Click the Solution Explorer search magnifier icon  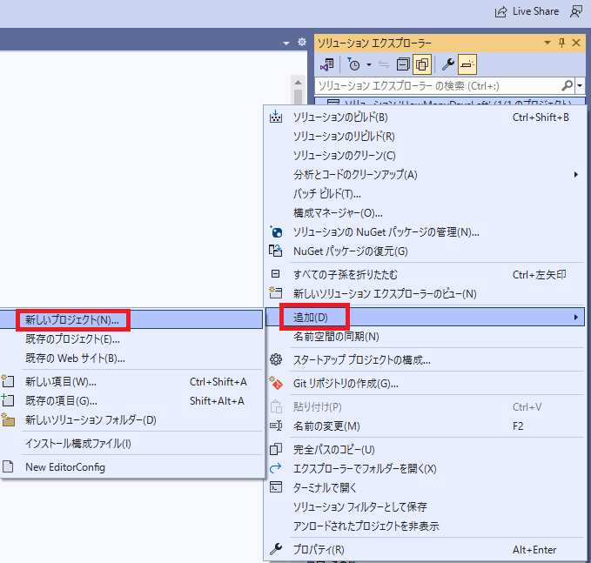pyautogui.click(x=567, y=86)
